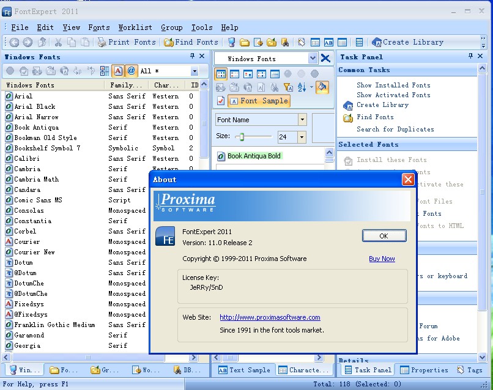Click the sort A-Z icon

(302, 87)
